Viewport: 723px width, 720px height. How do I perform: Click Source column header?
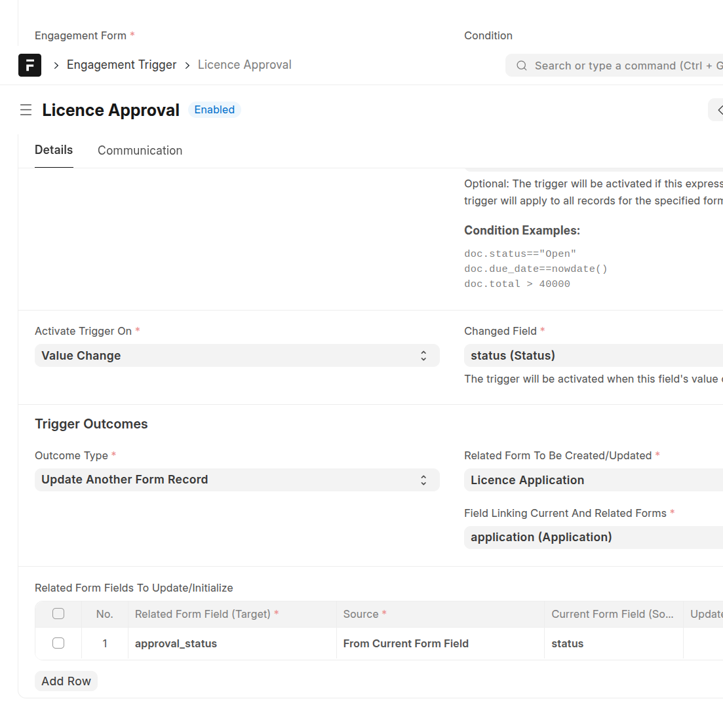coord(440,614)
